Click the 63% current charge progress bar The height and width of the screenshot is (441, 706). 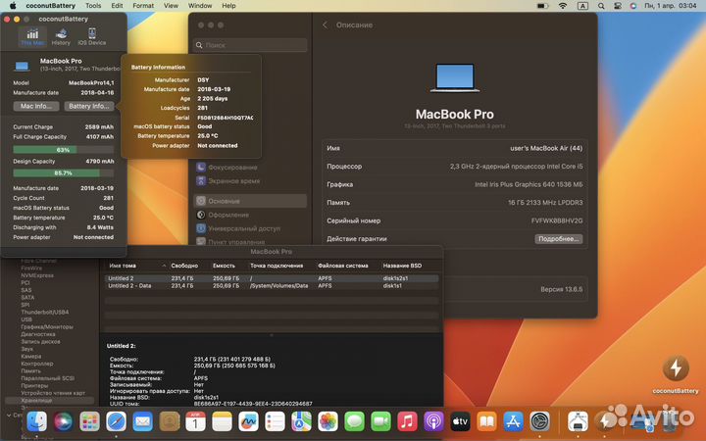(63, 149)
